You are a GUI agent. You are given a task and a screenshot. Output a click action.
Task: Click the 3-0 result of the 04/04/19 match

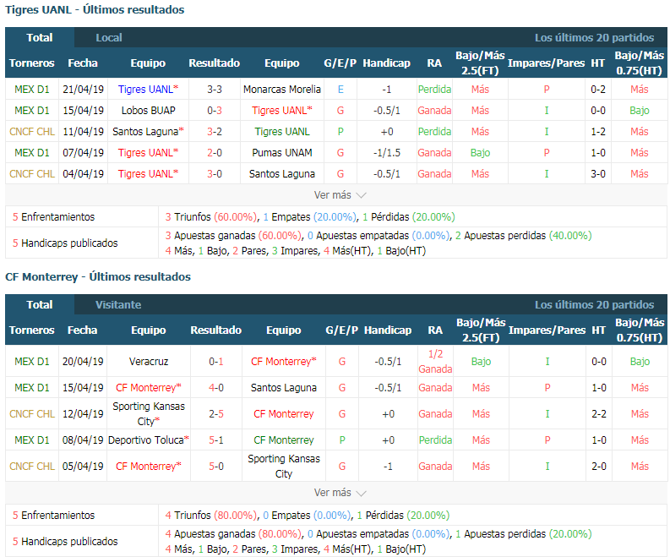(215, 174)
